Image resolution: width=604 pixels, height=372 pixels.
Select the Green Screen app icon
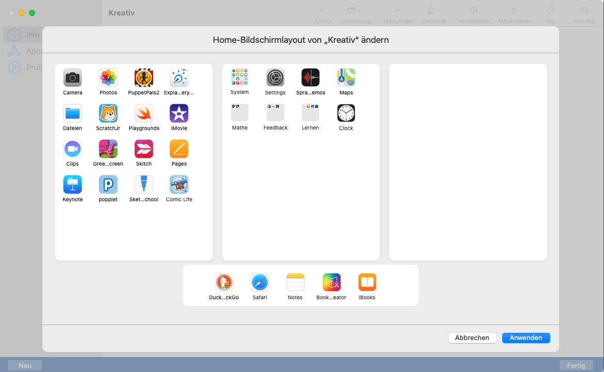pyautogui.click(x=108, y=149)
